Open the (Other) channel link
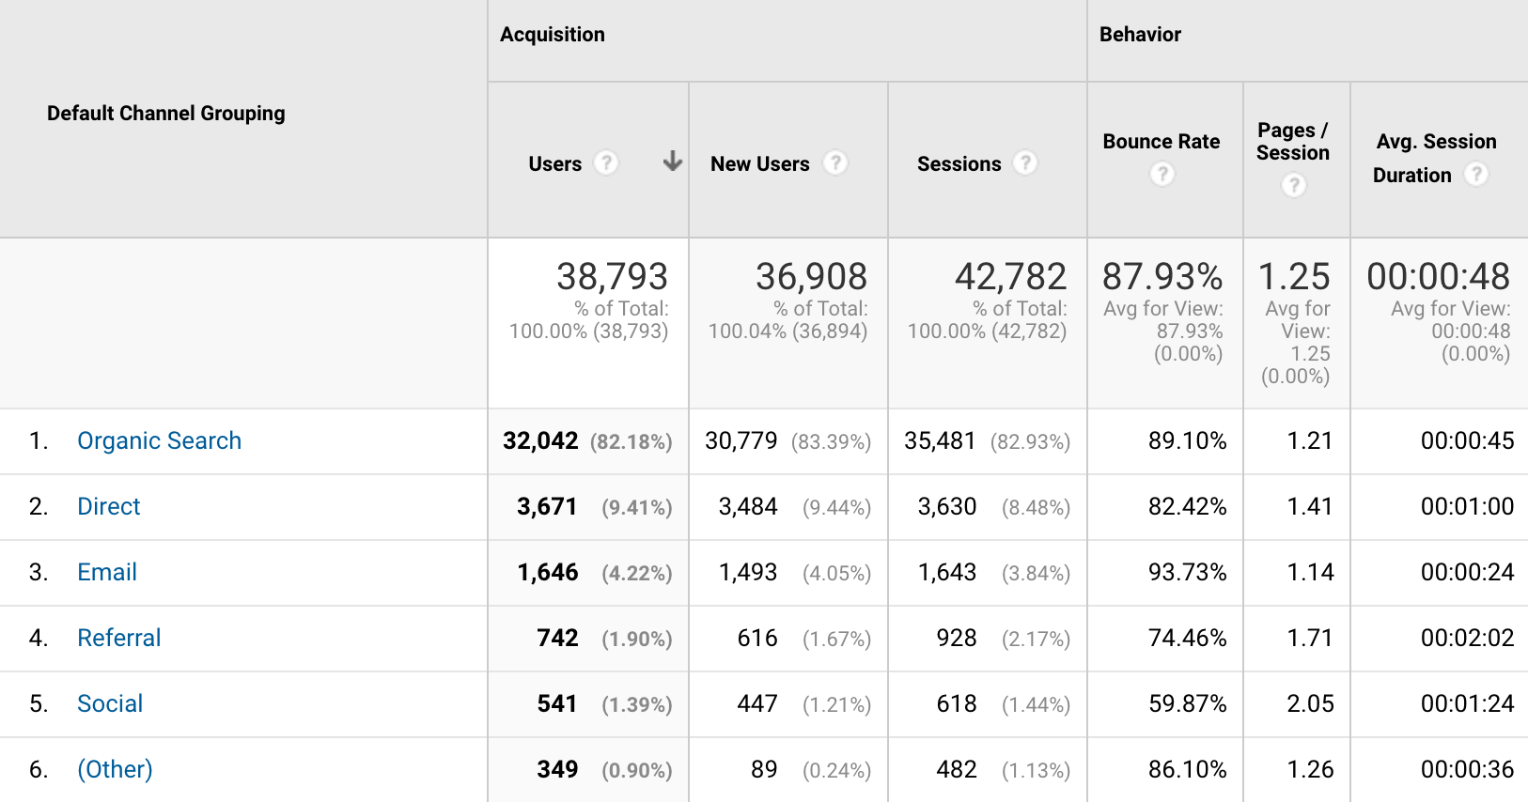 coord(115,770)
